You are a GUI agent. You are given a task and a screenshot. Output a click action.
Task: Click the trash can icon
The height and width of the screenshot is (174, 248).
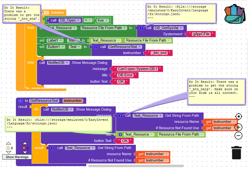pyautogui.click(x=236, y=153)
